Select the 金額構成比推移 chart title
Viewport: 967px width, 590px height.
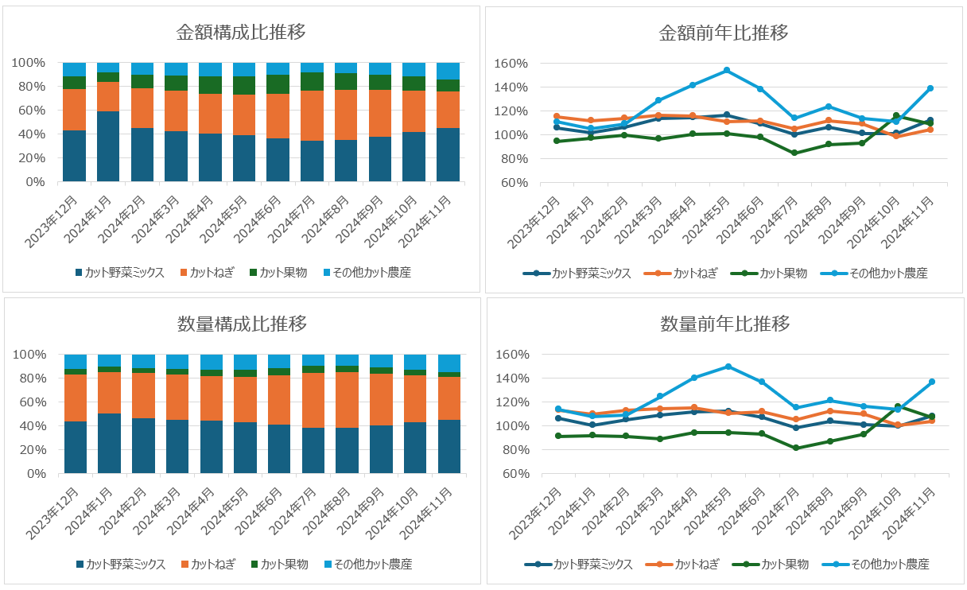point(241,32)
